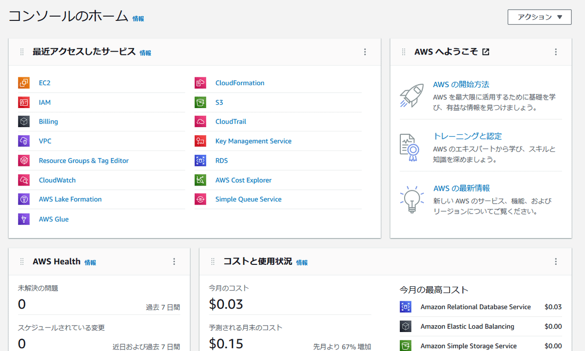Click the Simple Queue Service icon
Viewport: 585px width, 351px height.
click(x=200, y=199)
